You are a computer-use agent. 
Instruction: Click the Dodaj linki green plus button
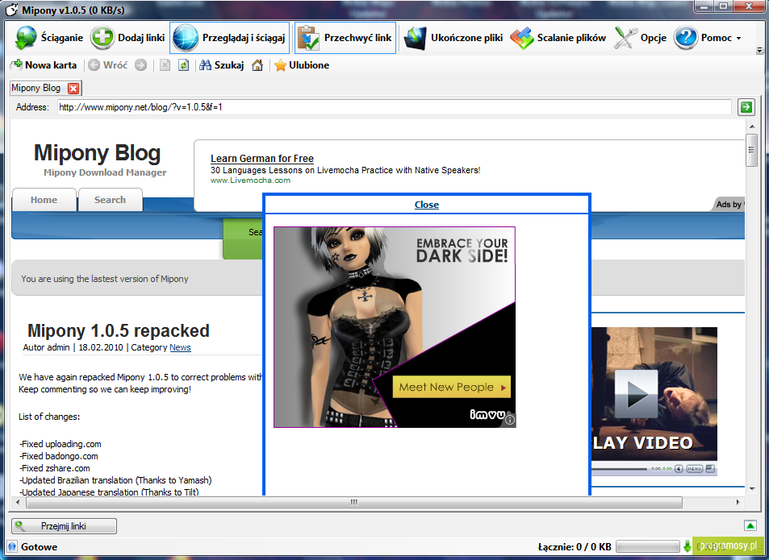(x=127, y=38)
